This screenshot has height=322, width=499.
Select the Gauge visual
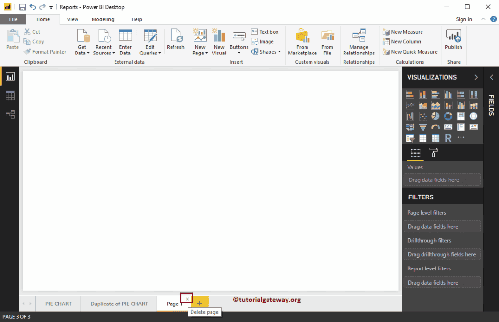tap(435, 127)
